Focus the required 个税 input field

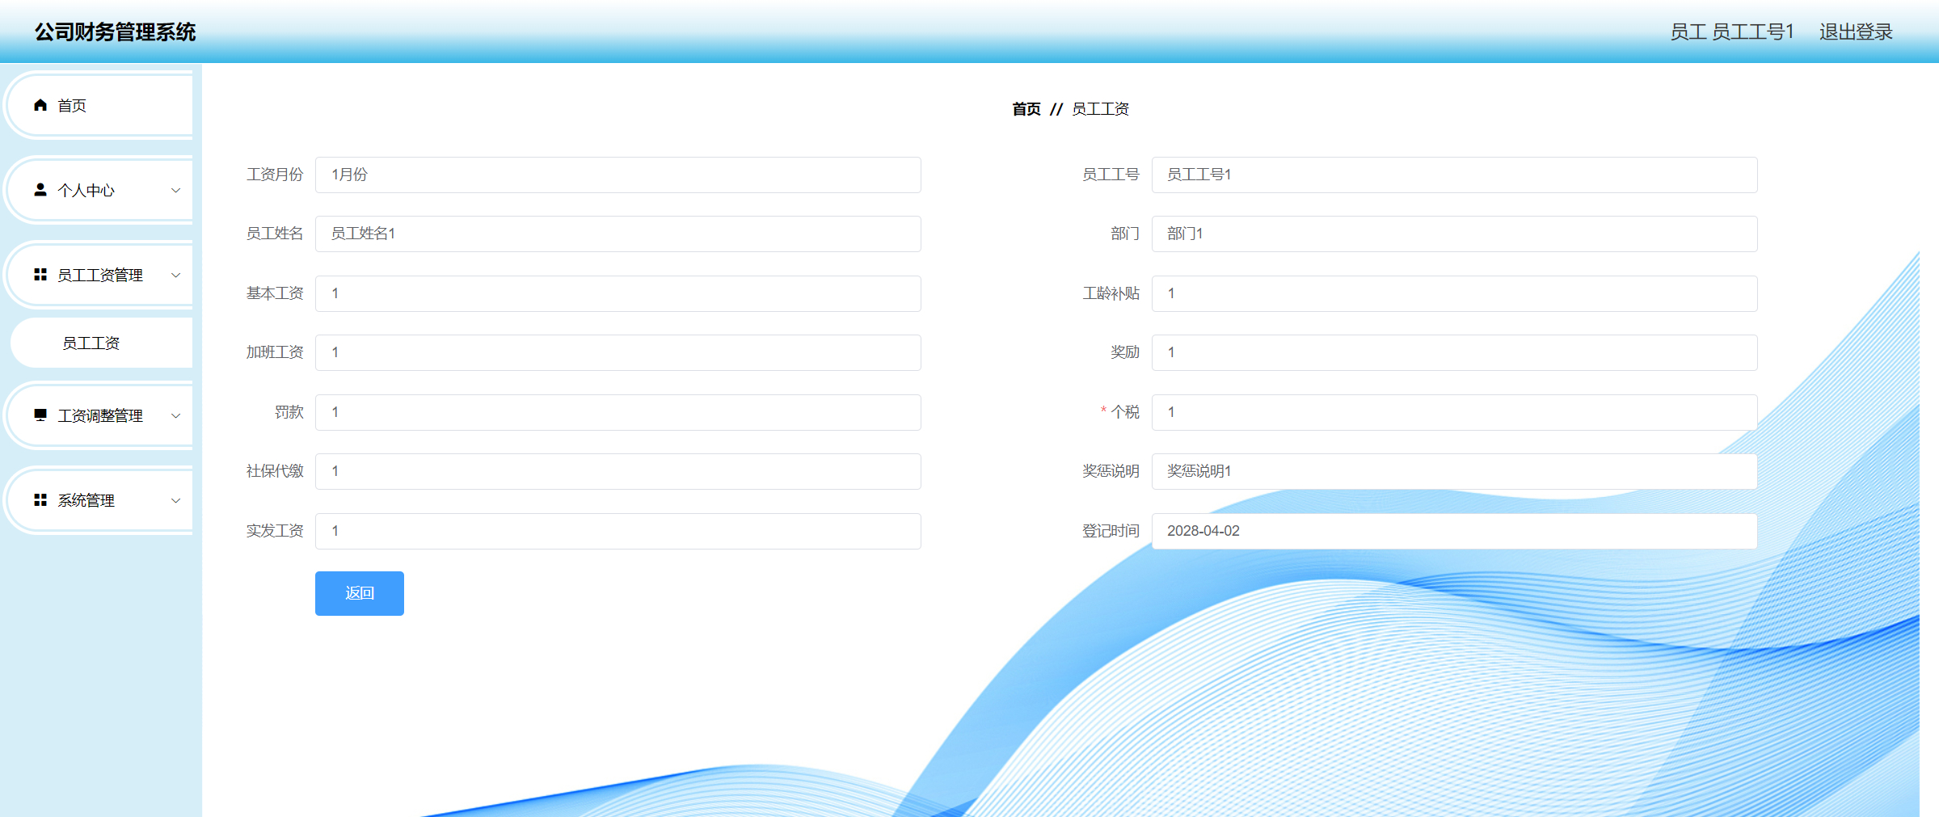1455,412
